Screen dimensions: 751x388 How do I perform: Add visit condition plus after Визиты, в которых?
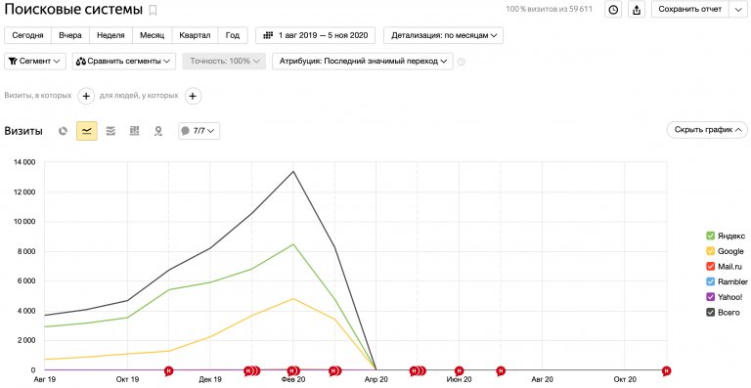coord(86,96)
